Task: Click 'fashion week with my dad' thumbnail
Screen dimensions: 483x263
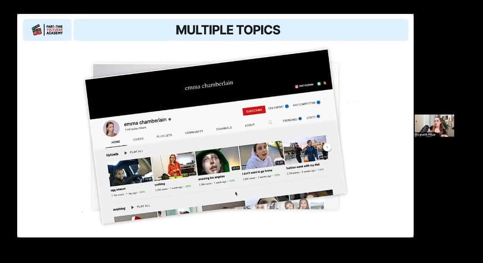Action: (306, 150)
